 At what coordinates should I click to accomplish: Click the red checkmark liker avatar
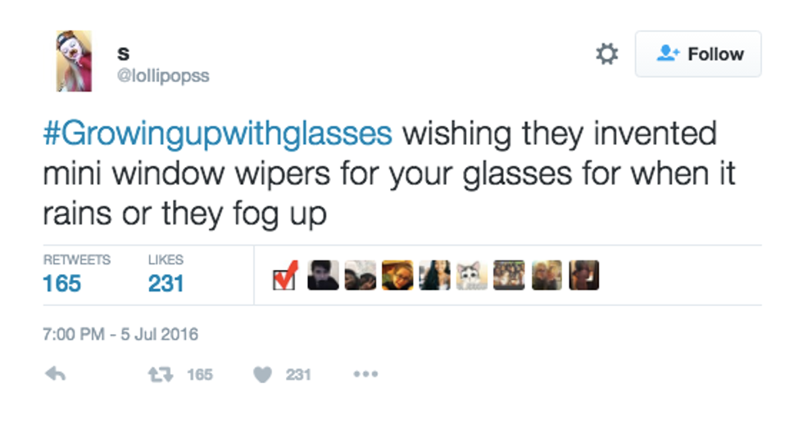[x=285, y=276]
